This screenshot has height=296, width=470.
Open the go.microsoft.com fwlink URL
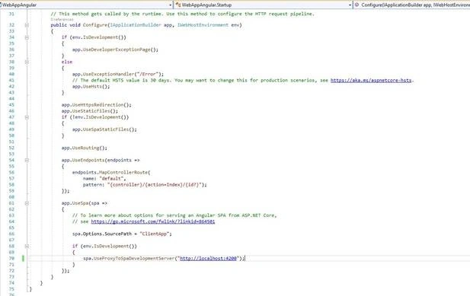click(x=153, y=221)
